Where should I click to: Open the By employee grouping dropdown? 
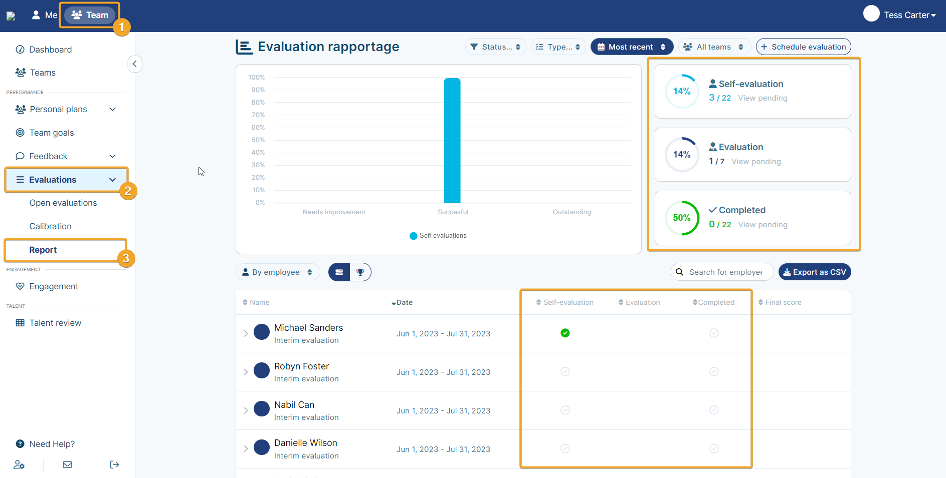click(278, 272)
